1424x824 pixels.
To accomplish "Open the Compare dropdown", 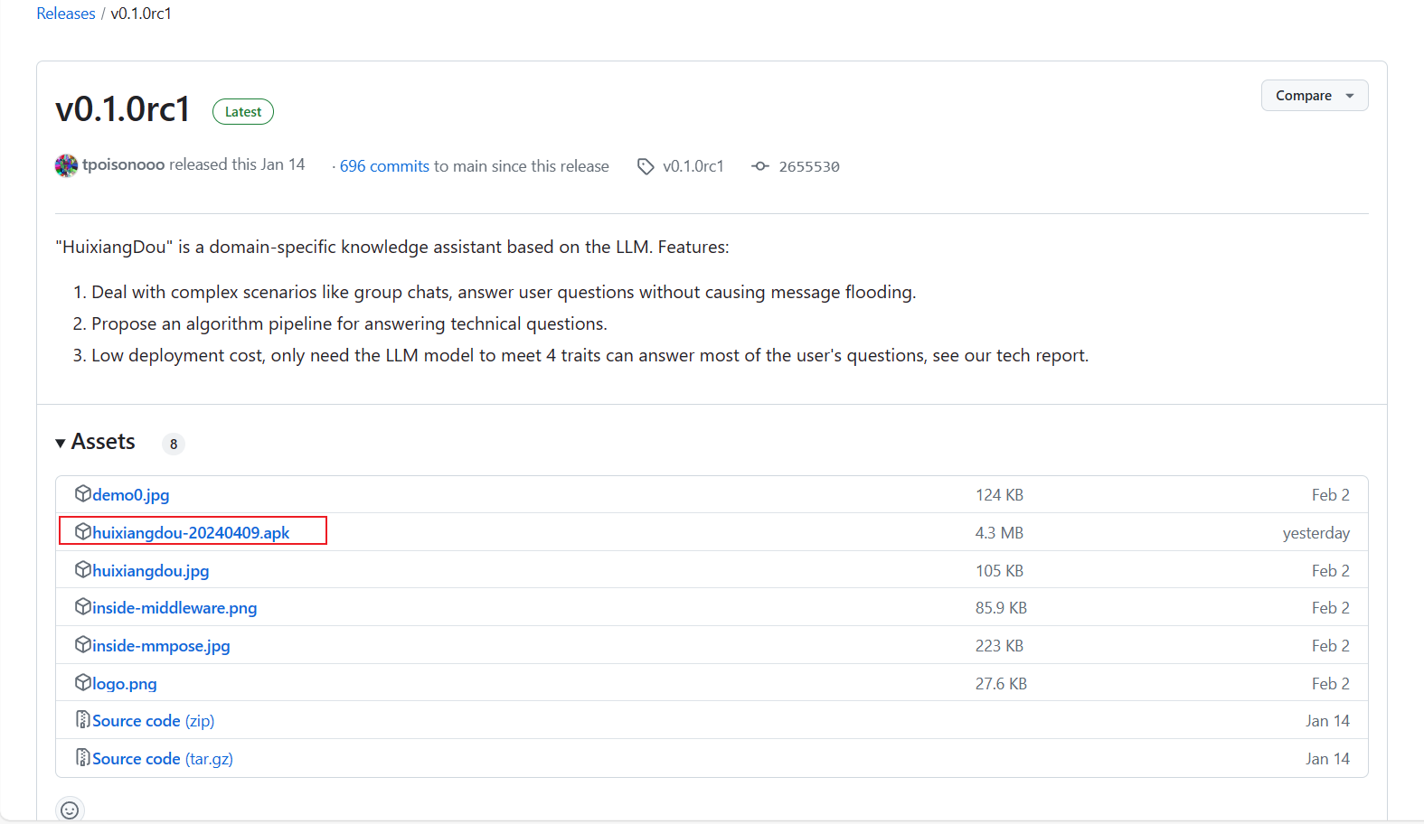I will [x=1314, y=96].
